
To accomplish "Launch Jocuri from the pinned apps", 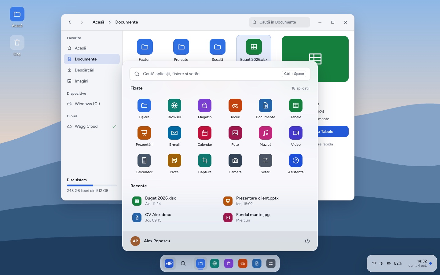I will pyautogui.click(x=235, y=109).
